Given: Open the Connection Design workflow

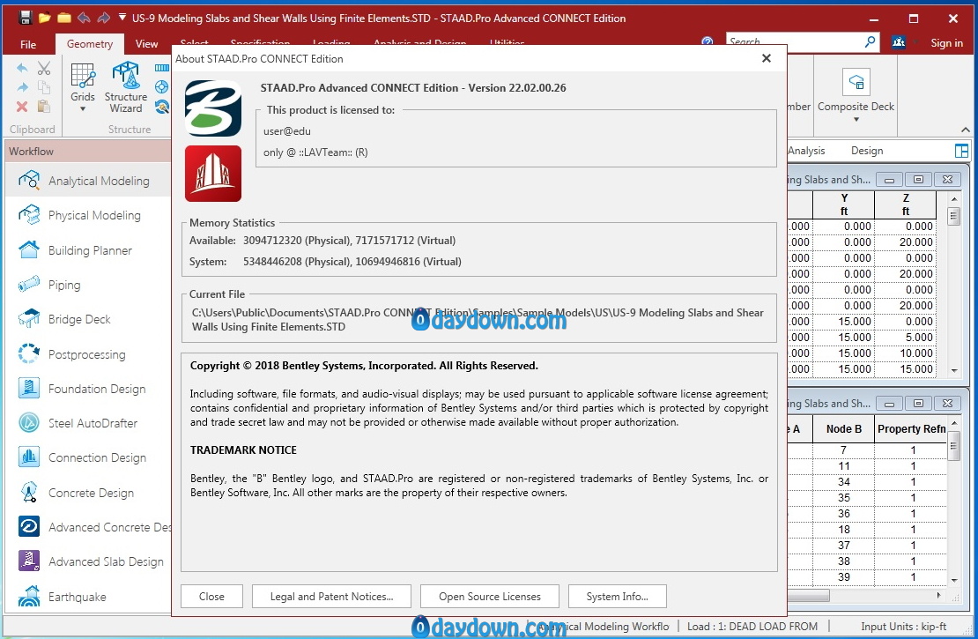Looking at the screenshot, I should [87, 458].
